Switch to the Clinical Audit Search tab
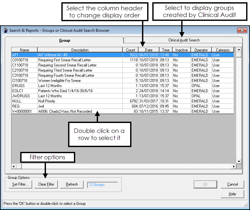Image resolution: width=250 pixels, height=210 pixels. pyautogui.click(x=184, y=40)
